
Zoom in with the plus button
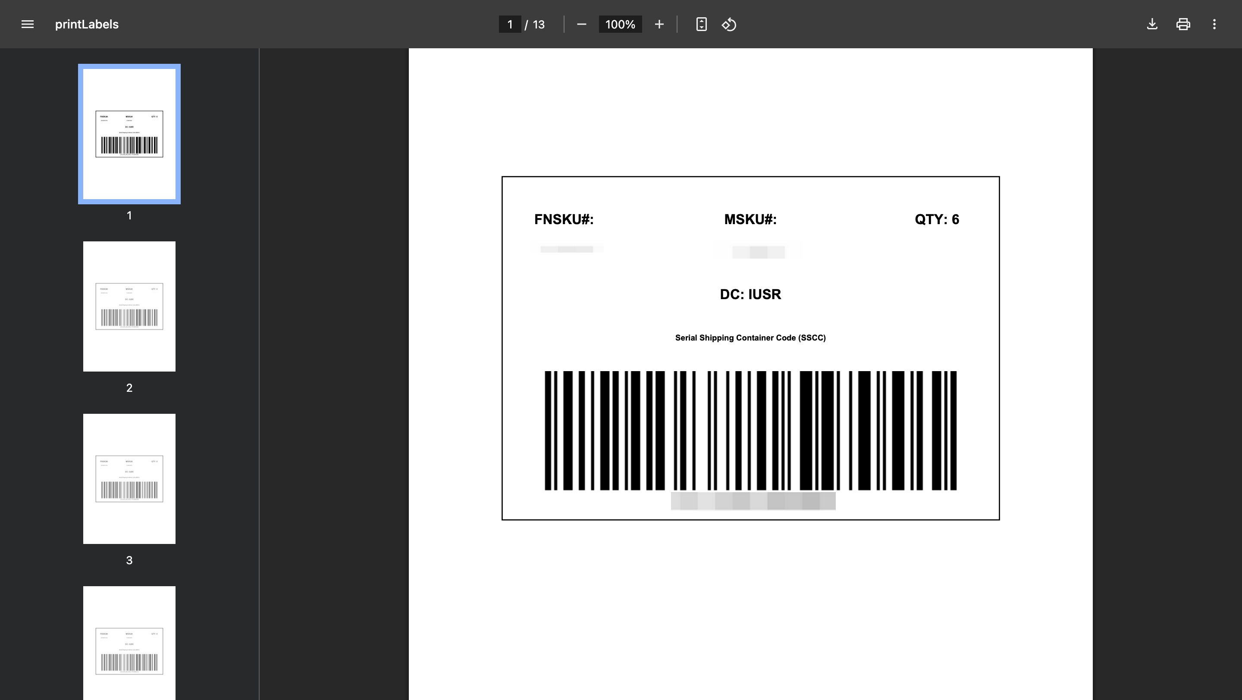[659, 24]
